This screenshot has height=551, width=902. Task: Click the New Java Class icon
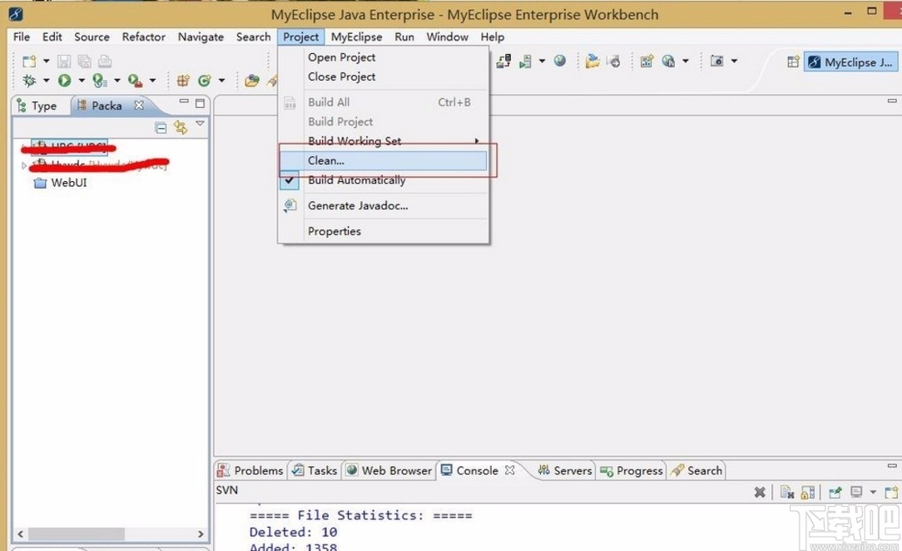click(x=204, y=81)
